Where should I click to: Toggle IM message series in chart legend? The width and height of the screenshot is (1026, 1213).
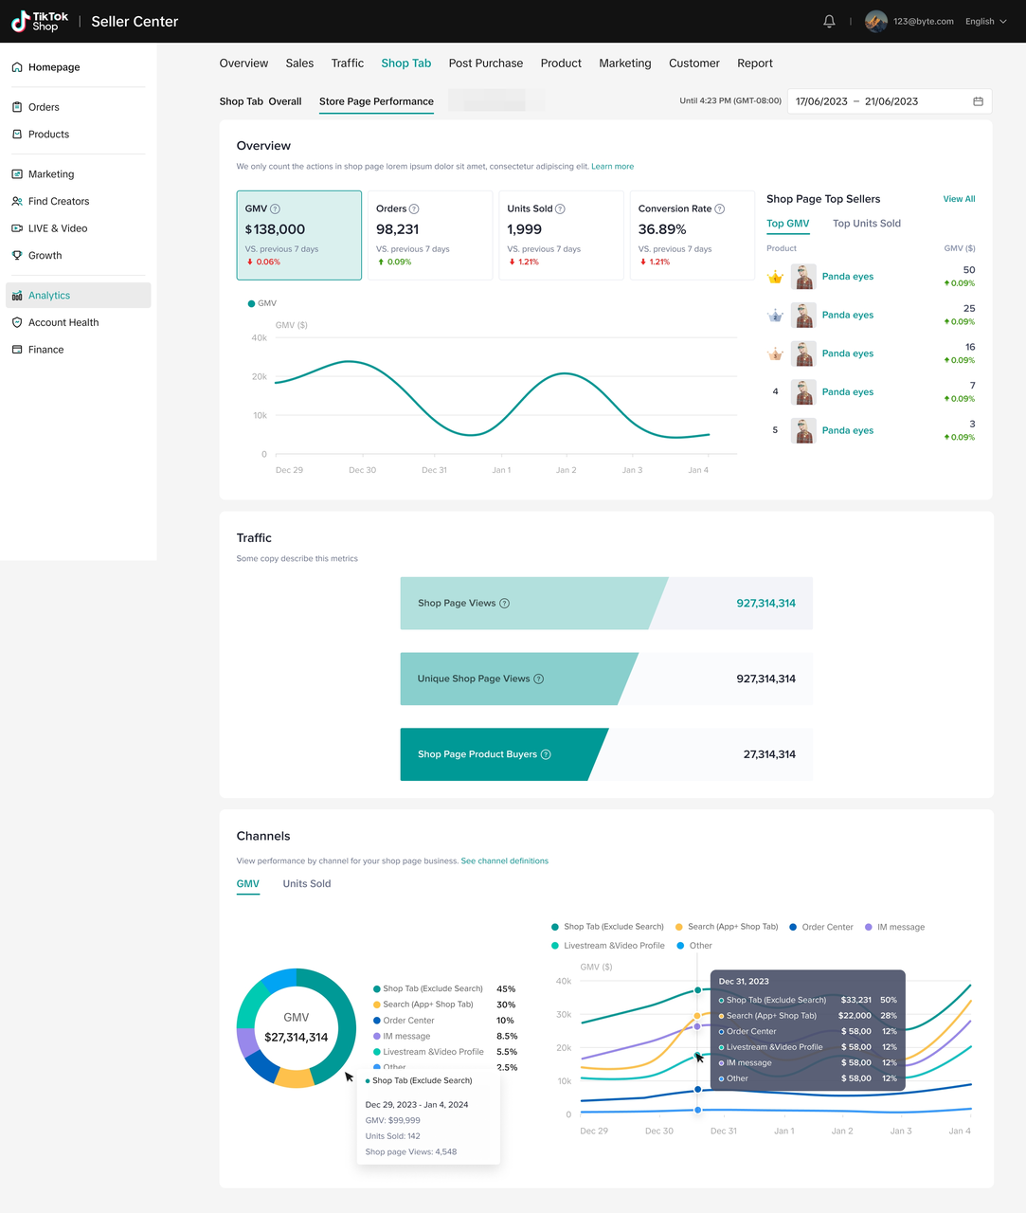point(894,927)
